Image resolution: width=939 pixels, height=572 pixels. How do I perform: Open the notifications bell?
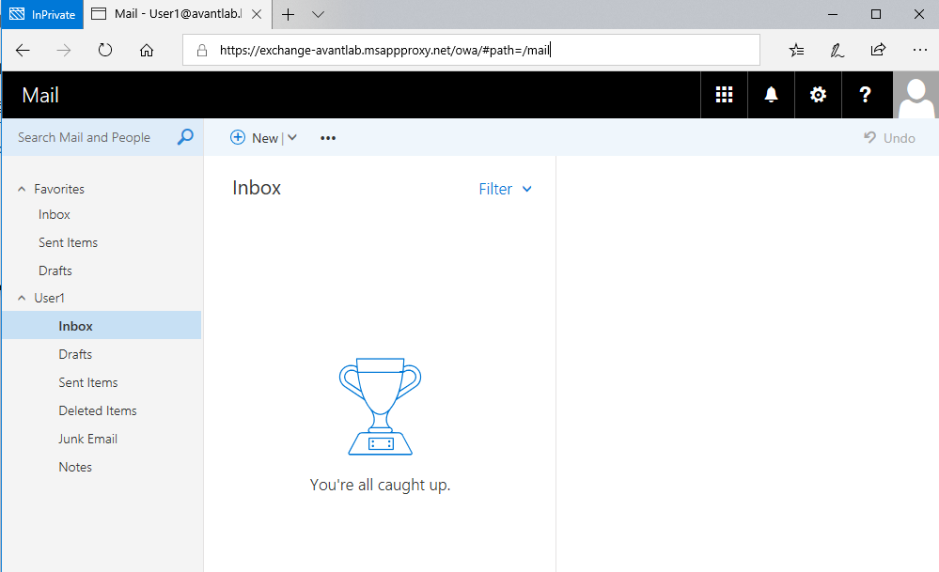(772, 95)
